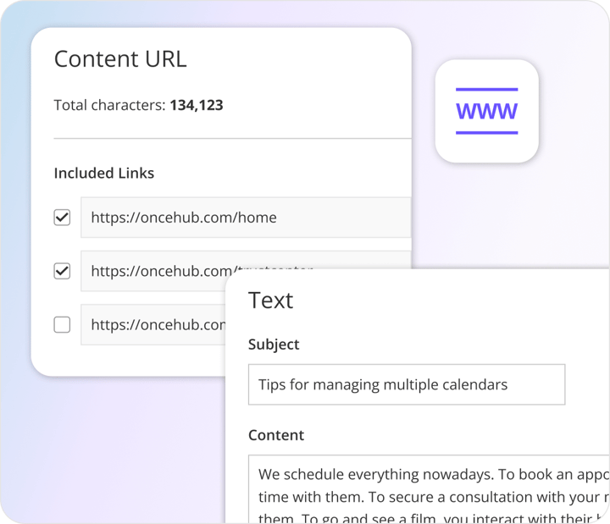Toggle the second checked link checkbox
Image resolution: width=610 pixels, height=524 pixels.
[x=62, y=271]
